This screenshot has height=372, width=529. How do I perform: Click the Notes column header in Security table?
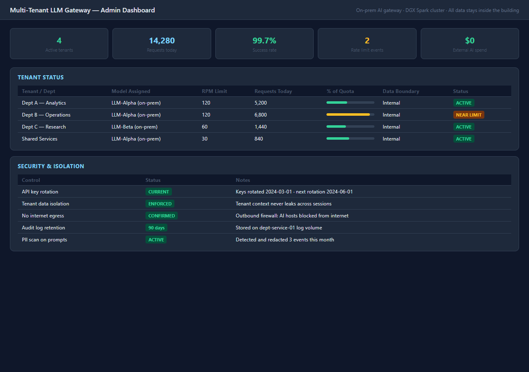click(243, 180)
